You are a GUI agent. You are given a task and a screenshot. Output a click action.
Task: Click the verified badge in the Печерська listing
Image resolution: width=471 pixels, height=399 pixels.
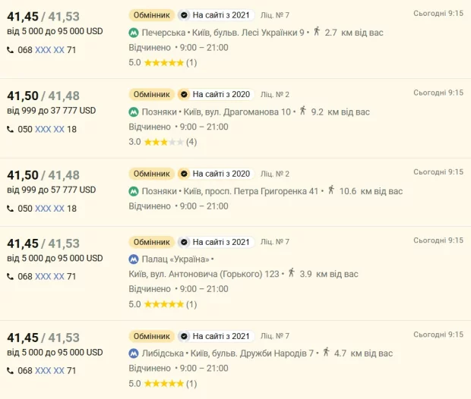click(x=183, y=15)
